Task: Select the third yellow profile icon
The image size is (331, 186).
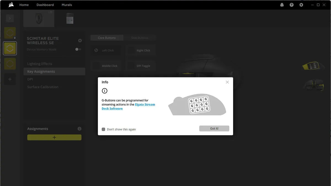Action: pos(10,64)
